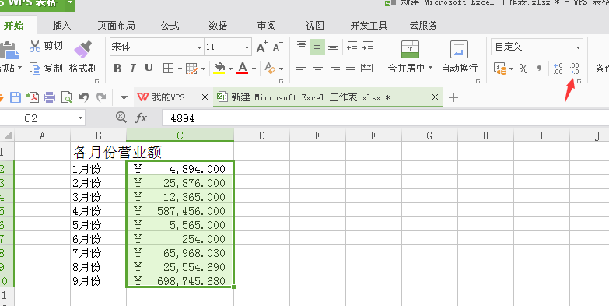Click the draw border table icon
The width and height of the screenshot is (609, 306).
click(192, 69)
